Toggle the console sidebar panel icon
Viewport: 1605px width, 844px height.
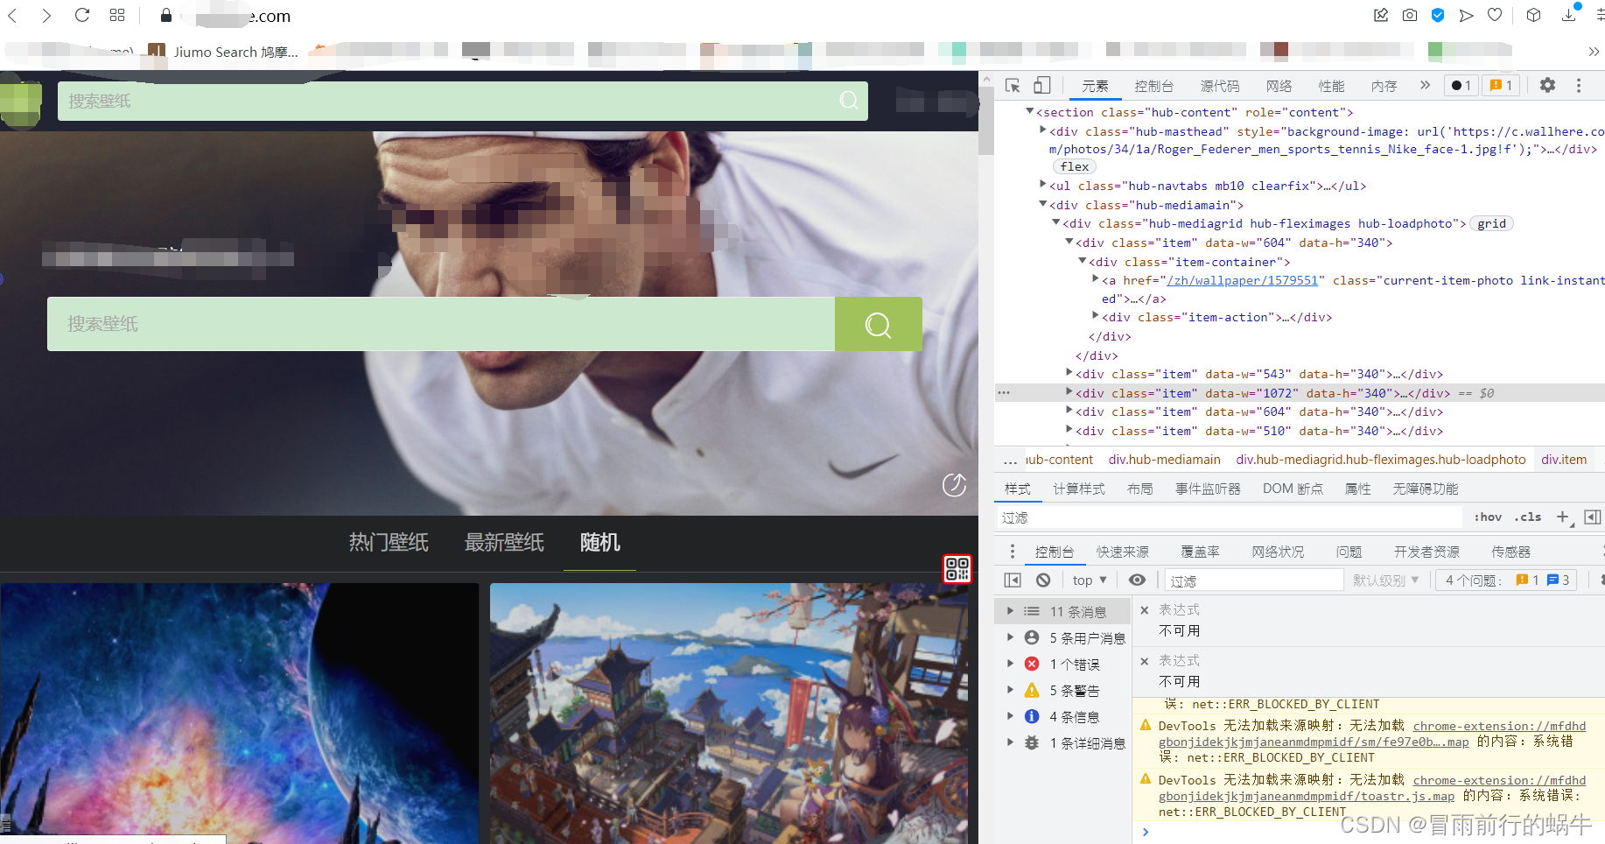(1013, 580)
